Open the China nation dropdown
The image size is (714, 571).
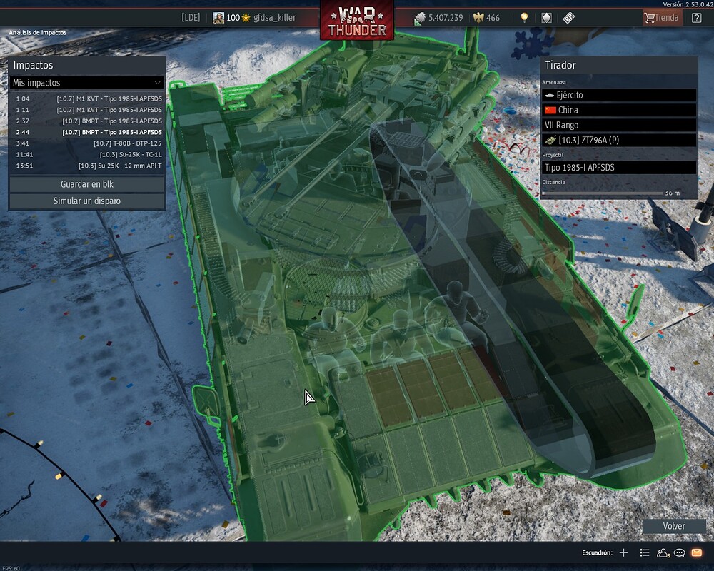(618, 110)
